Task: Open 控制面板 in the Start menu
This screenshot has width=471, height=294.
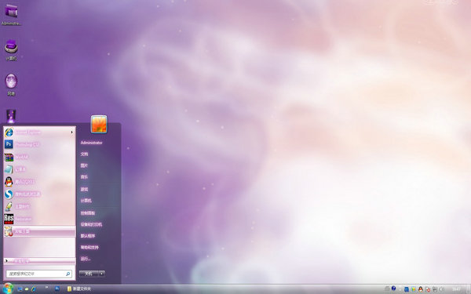Action: coord(87,213)
